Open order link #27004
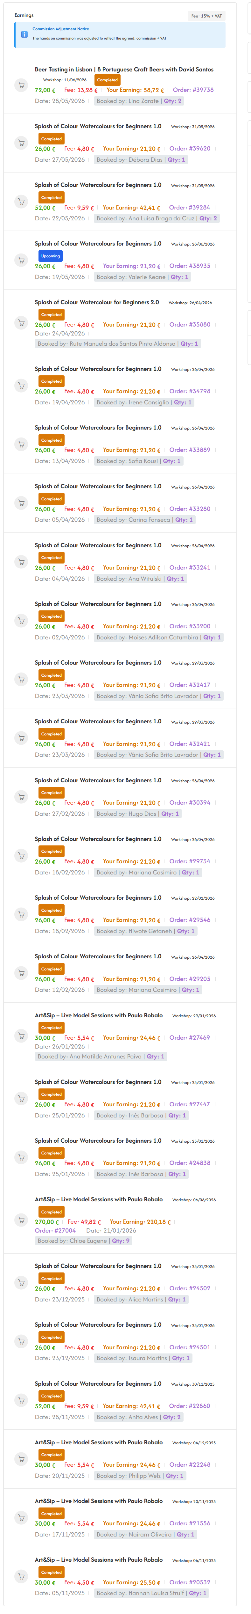The width and height of the screenshot is (251, 1614). [56, 1230]
